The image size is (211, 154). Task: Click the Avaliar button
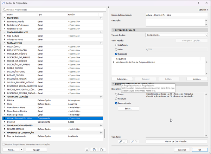(x=197, y=79)
